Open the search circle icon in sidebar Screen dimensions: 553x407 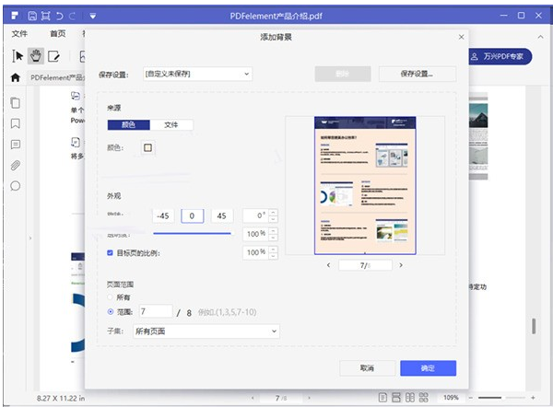pos(16,186)
